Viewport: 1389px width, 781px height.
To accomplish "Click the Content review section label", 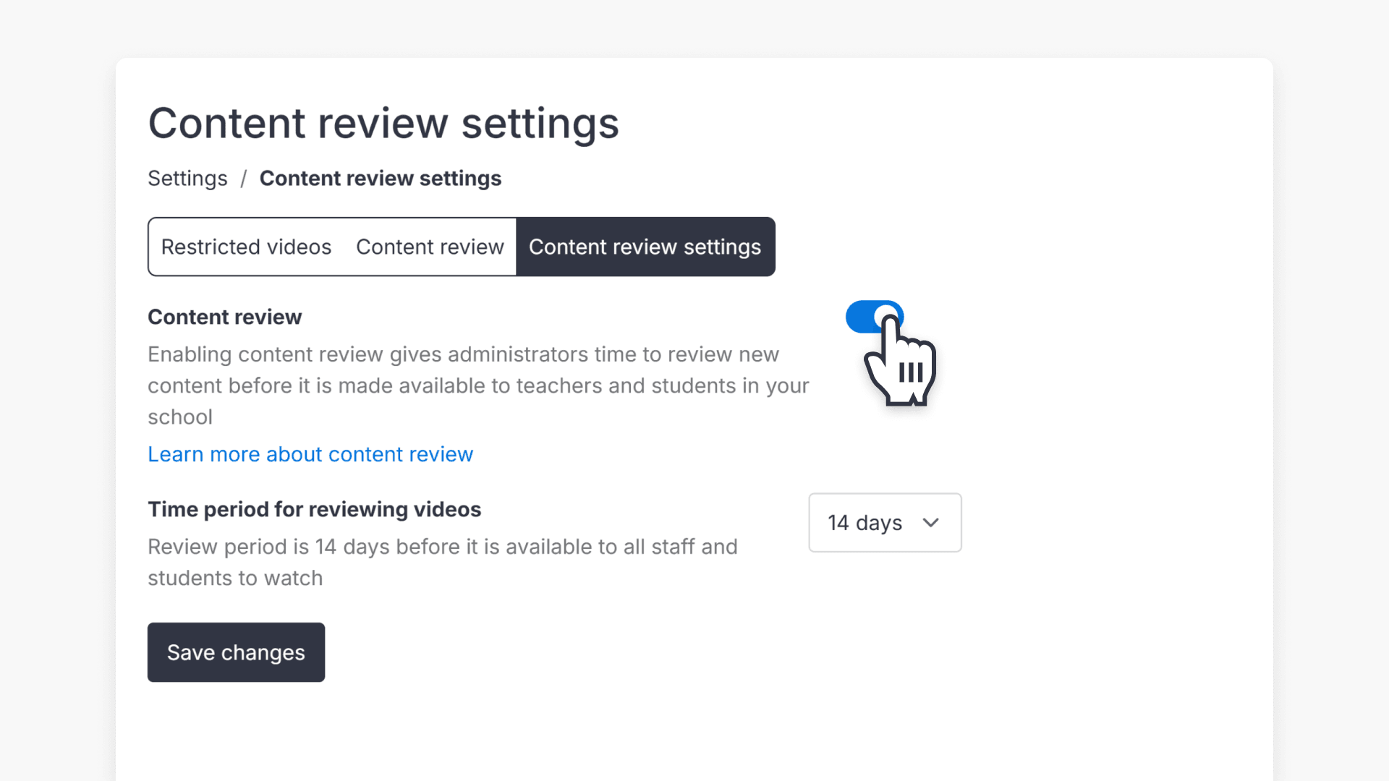I will [x=224, y=317].
